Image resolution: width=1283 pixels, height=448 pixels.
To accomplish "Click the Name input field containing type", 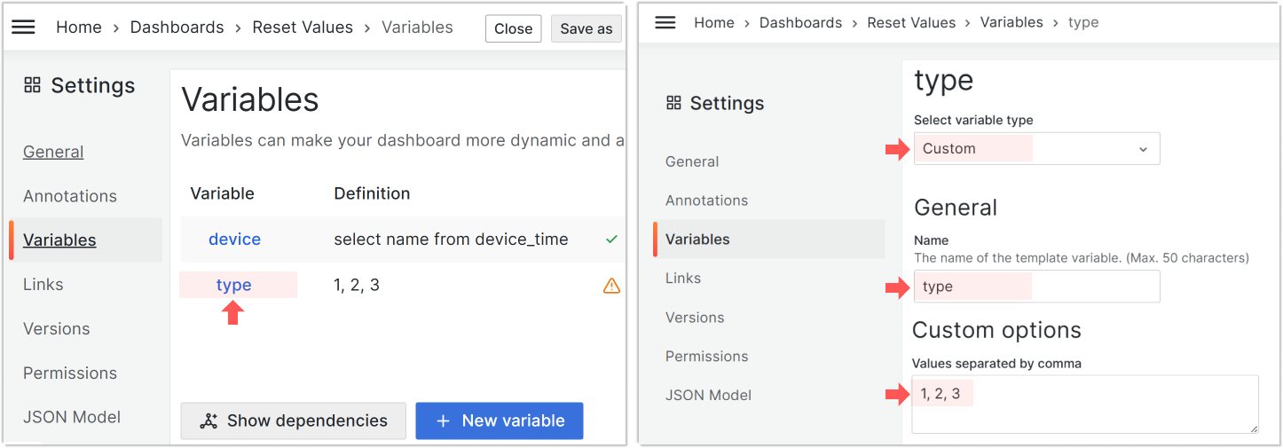I will (1036, 287).
